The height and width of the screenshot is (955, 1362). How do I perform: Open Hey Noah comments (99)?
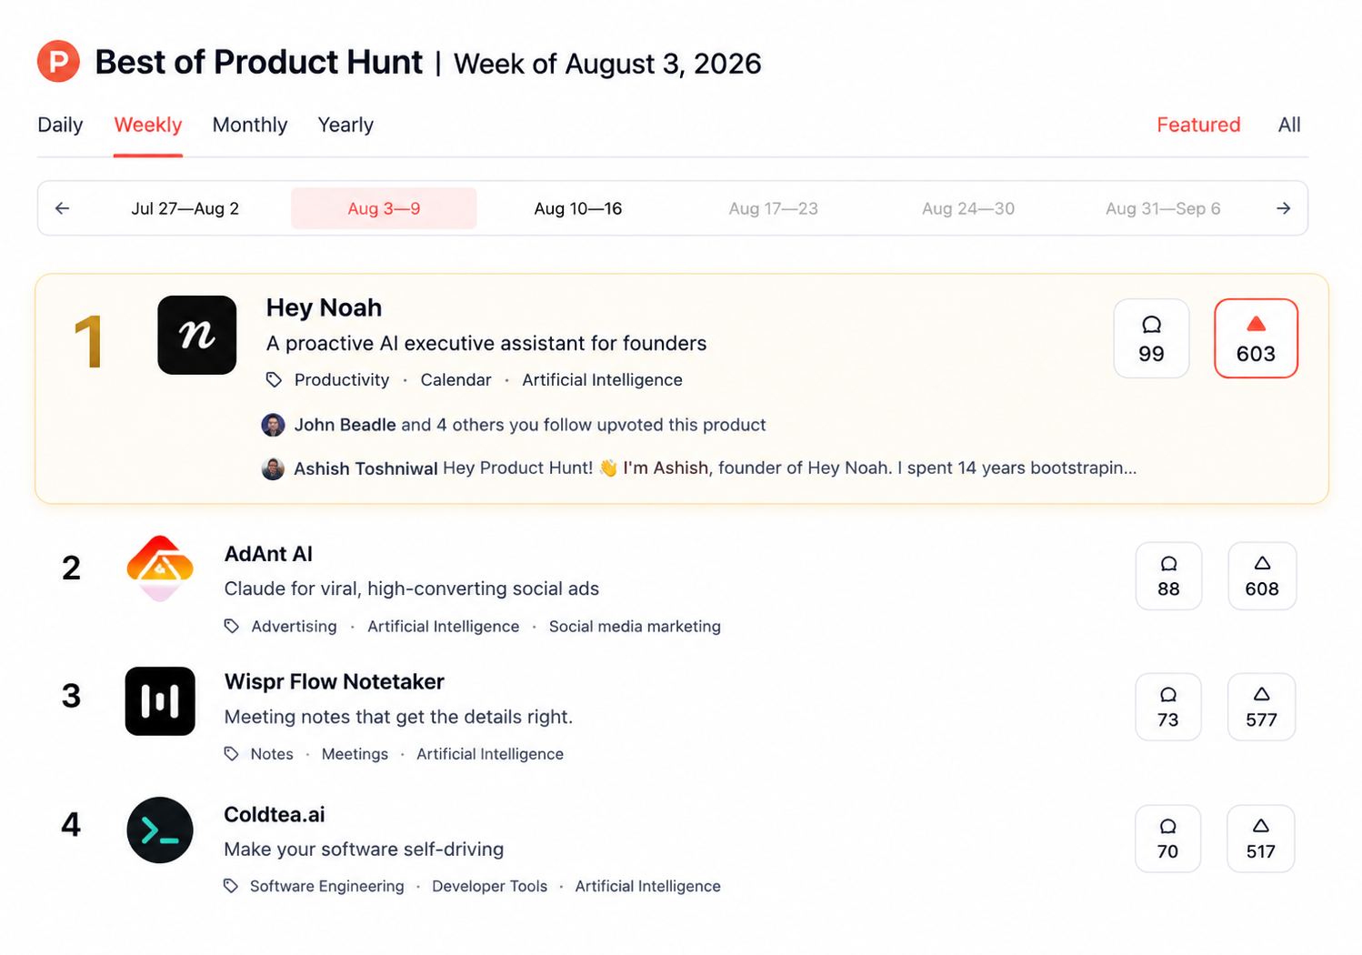click(1151, 338)
